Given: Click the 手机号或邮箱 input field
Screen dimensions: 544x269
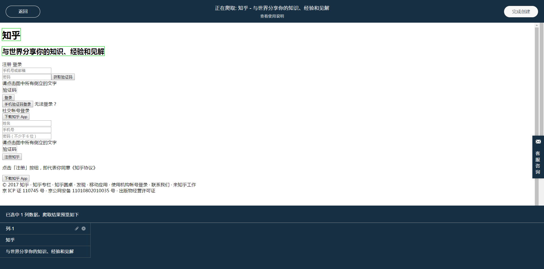Looking at the screenshot, I should click(26, 71).
